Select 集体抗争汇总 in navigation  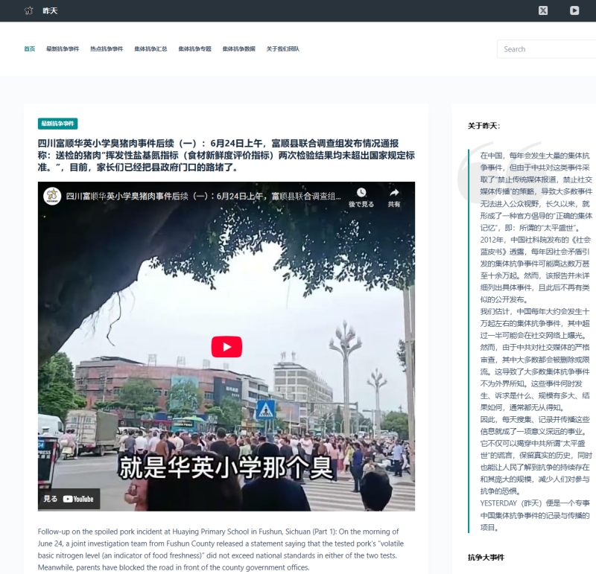click(x=150, y=49)
